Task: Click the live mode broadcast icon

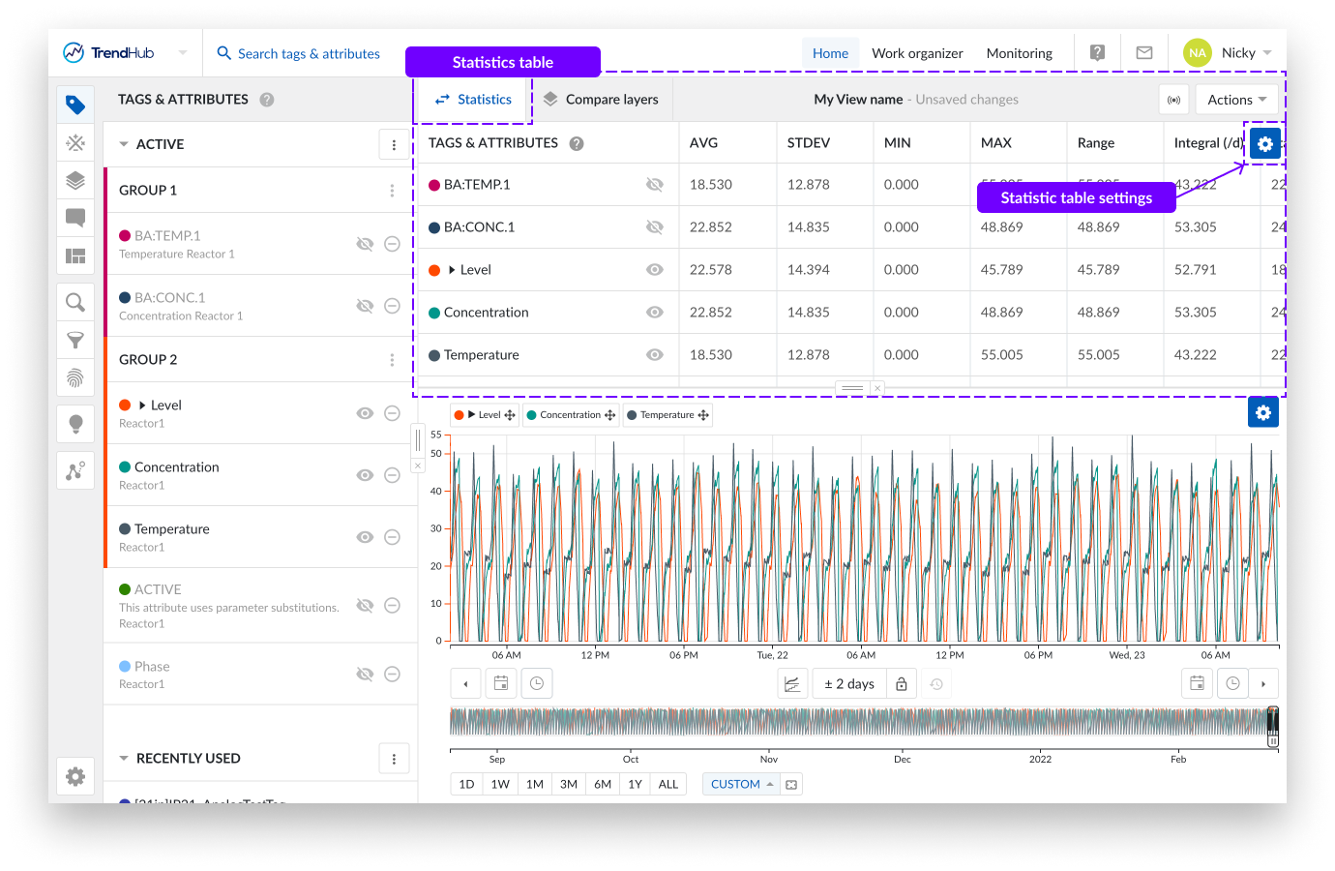Action: click(x=1173, y=100)
